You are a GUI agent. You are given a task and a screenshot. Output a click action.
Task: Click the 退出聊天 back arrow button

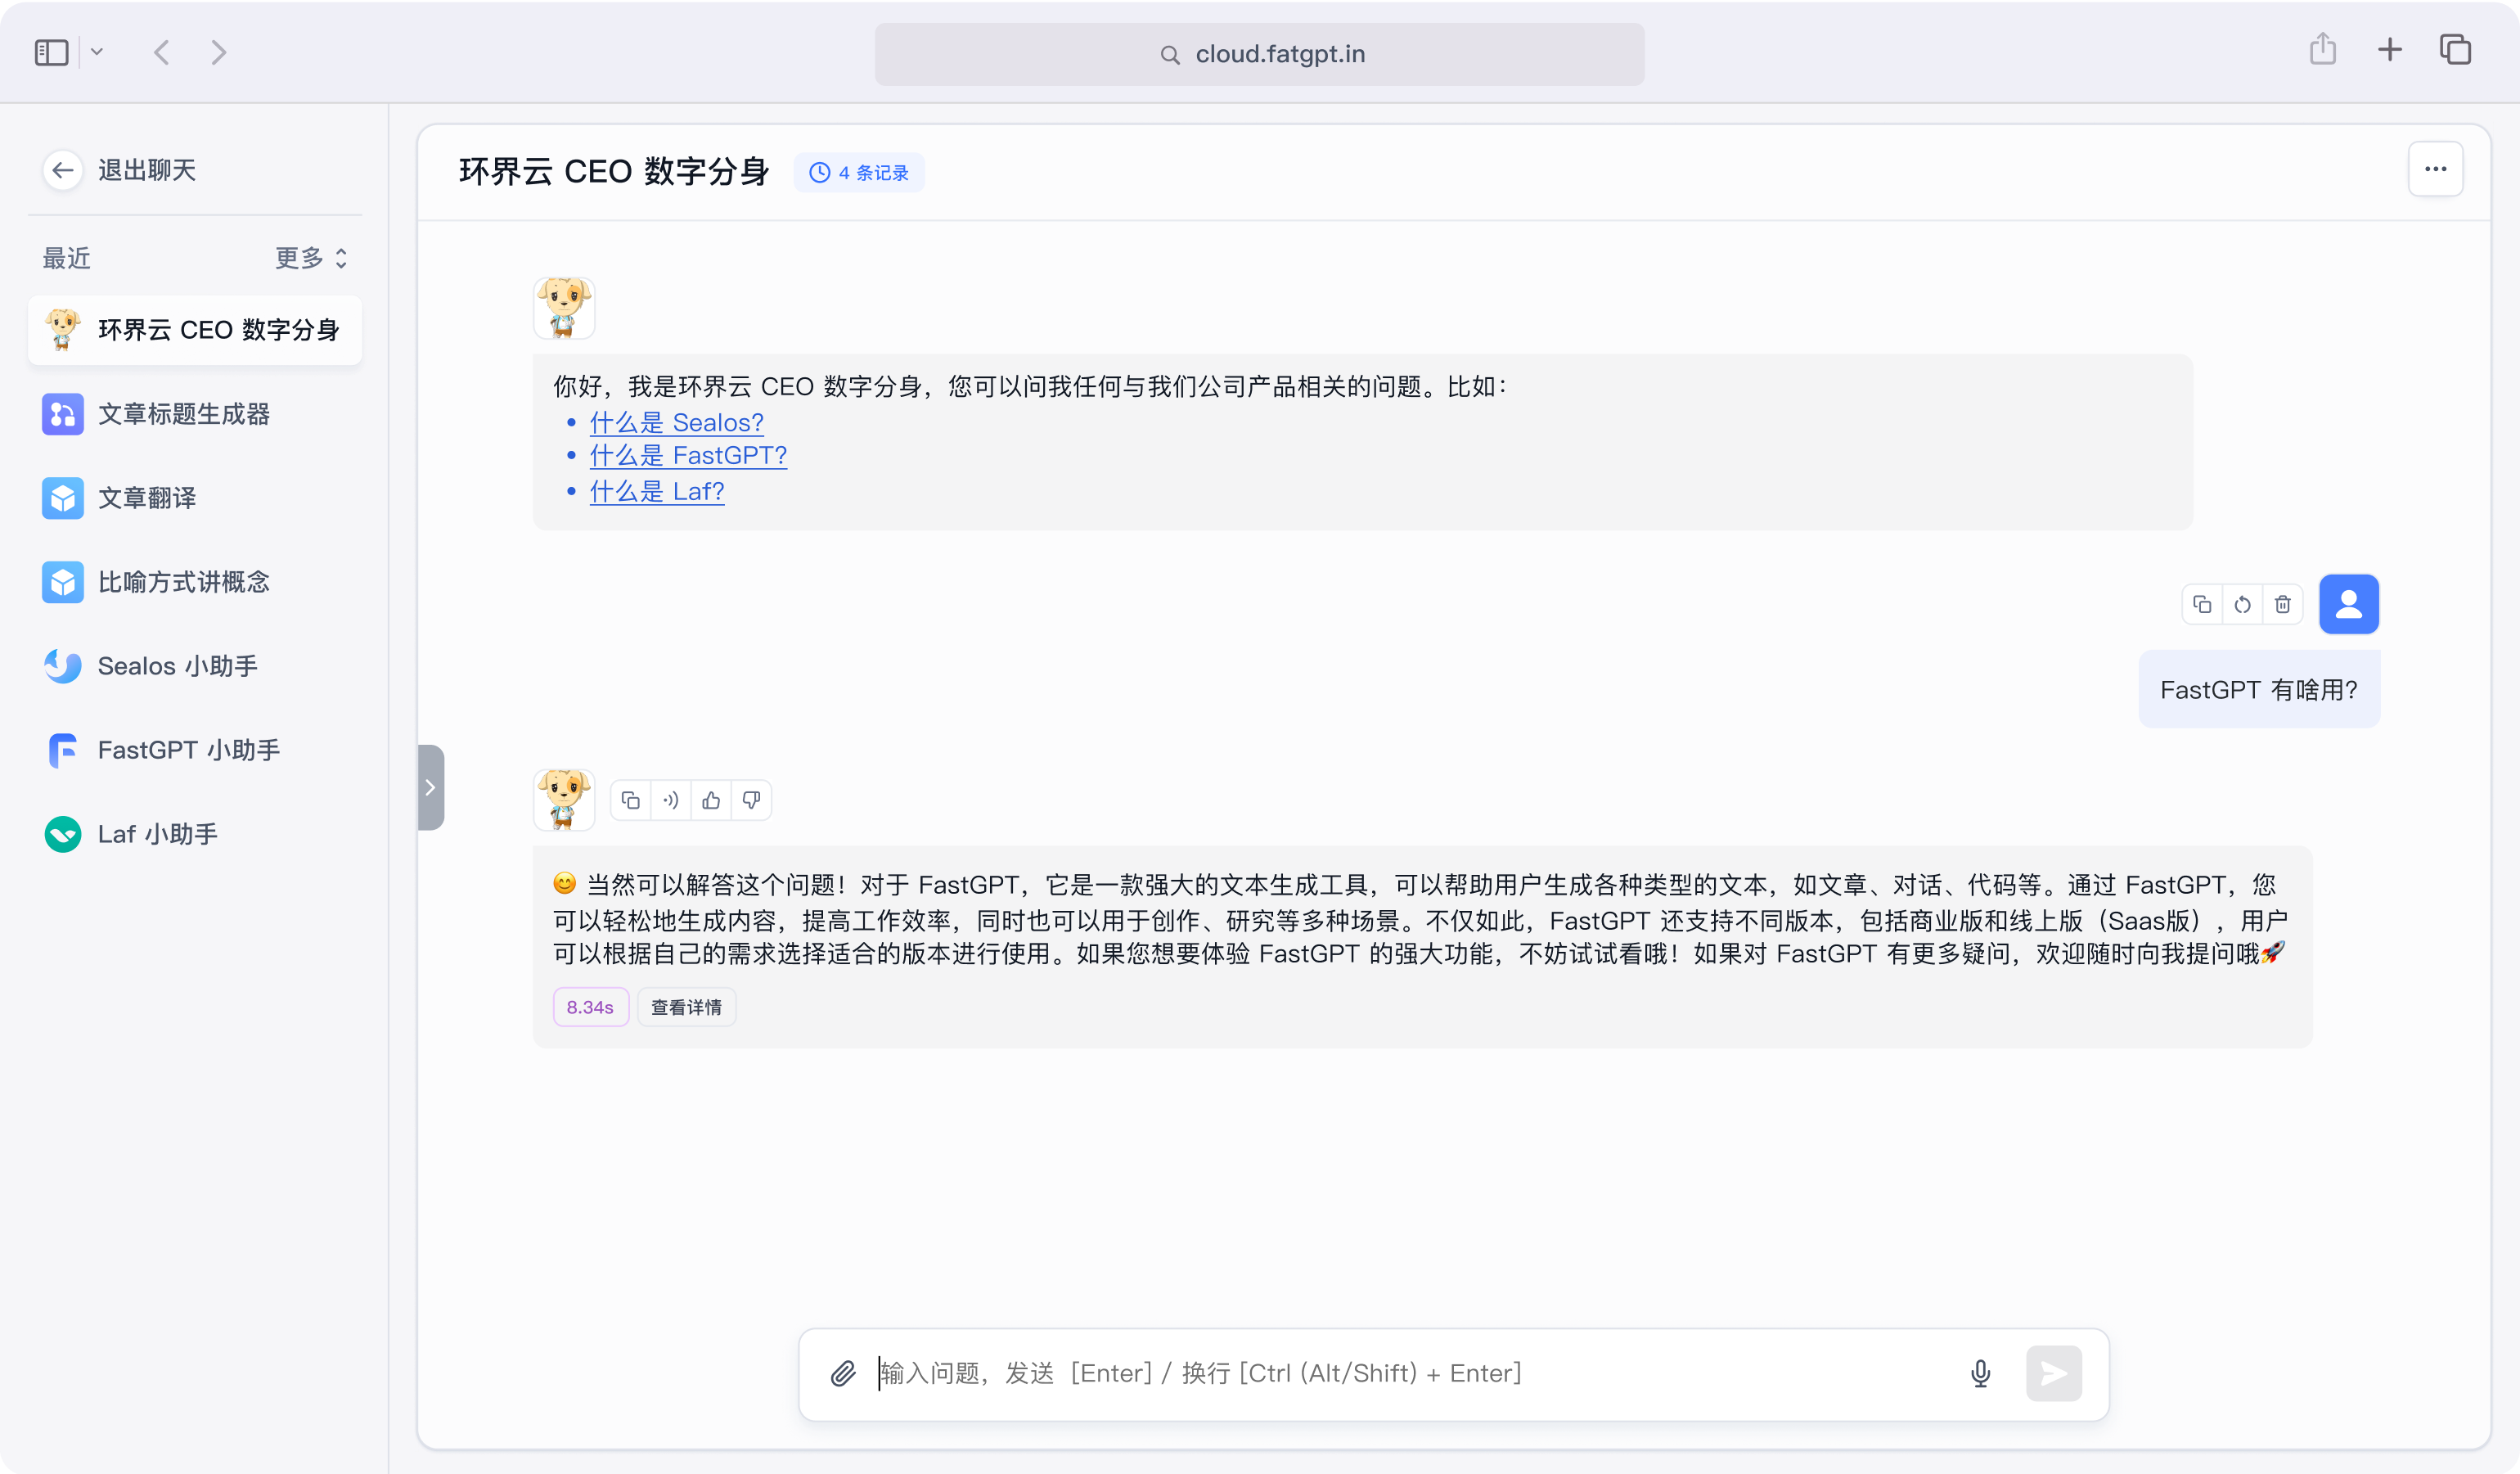(63, 170)
